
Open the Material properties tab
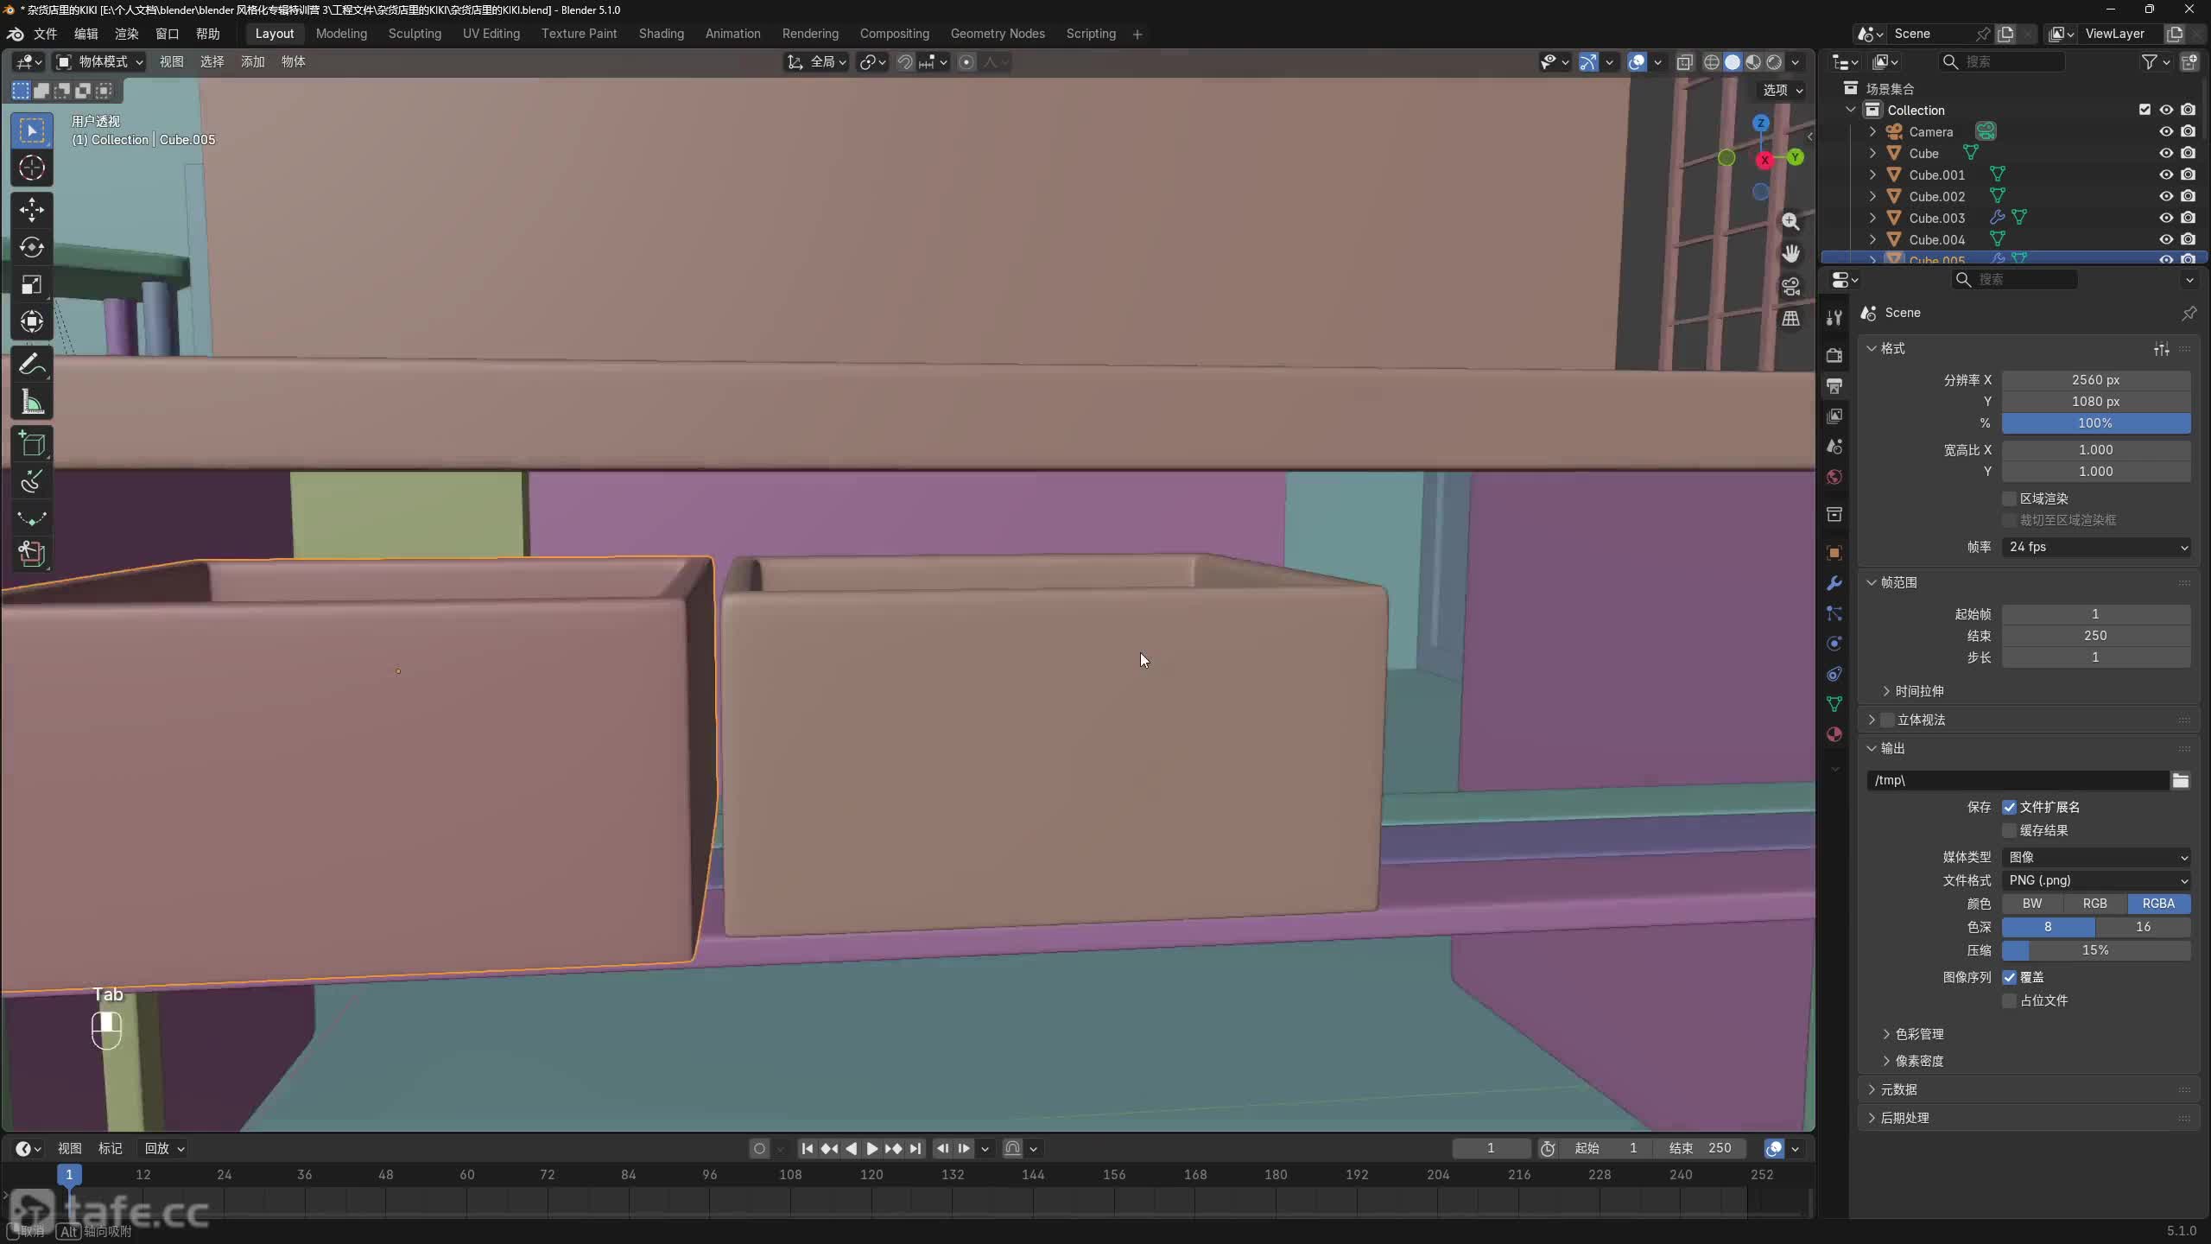1834,734
